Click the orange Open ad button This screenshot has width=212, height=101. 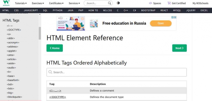point(161,23)
